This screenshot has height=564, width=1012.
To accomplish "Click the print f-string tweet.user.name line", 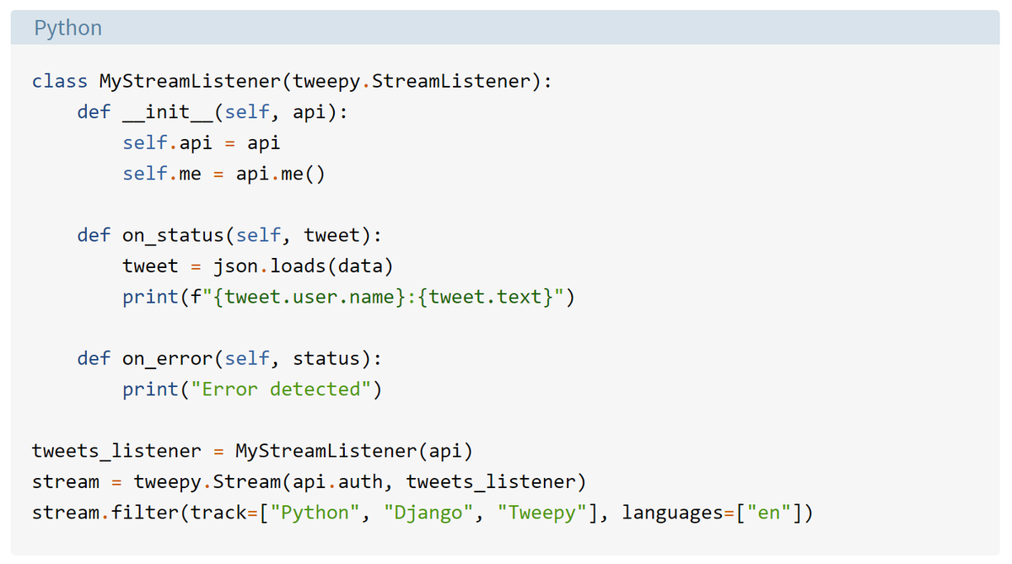I will (x=348, y=298).
